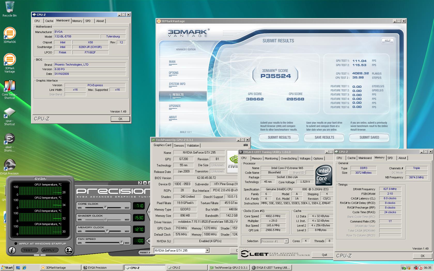Open 3DMark Vantage ABOUT menu item
This screenshot has width=434, height=271.
coord(173,117)
